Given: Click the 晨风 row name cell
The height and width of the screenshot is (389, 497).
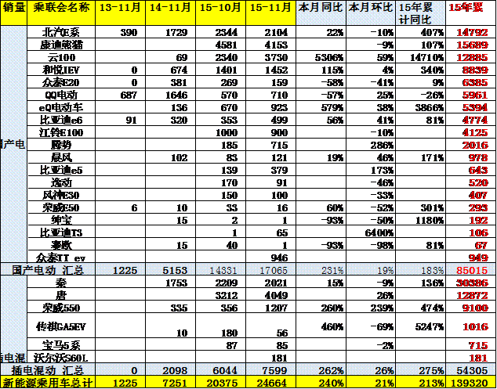Looking at the screenshot, I should tap(61, 157).
